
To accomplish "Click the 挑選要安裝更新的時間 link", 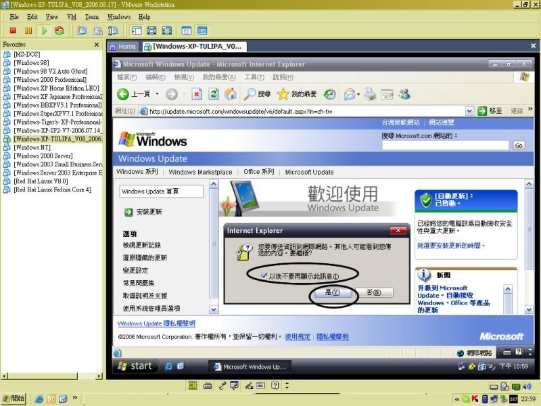I will click(x=450, y=246).
